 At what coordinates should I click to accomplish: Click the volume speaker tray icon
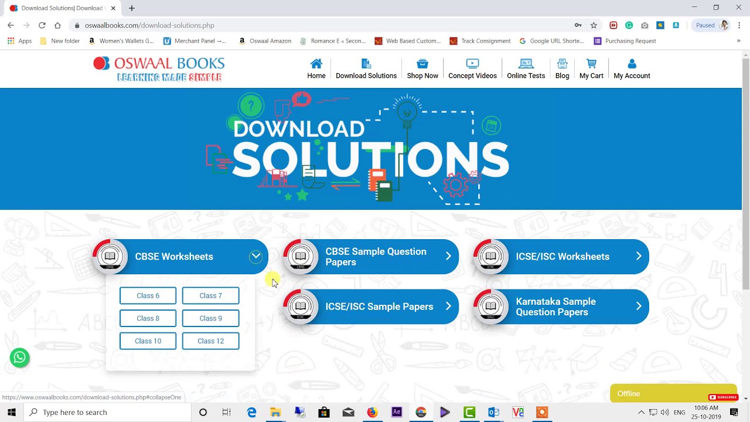[665, 412]
